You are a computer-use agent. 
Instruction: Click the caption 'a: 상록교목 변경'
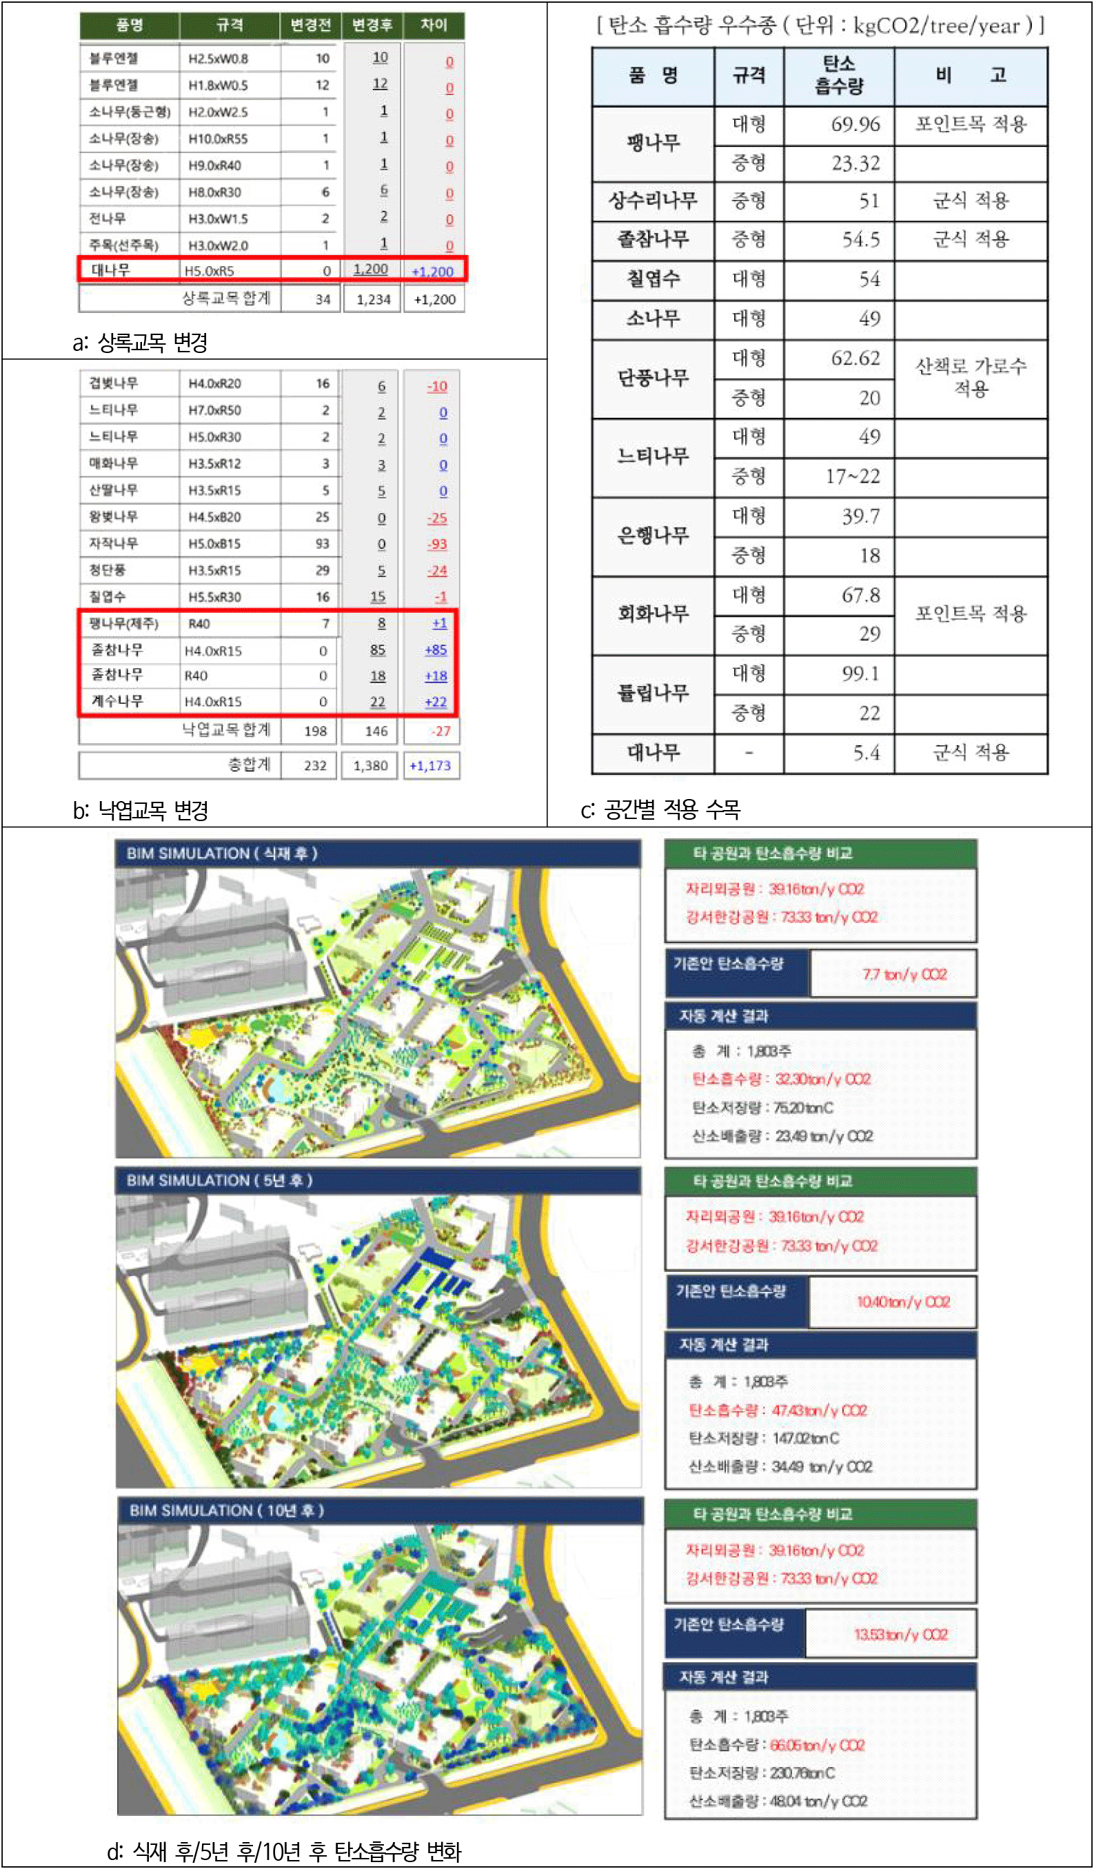(140, 342)
